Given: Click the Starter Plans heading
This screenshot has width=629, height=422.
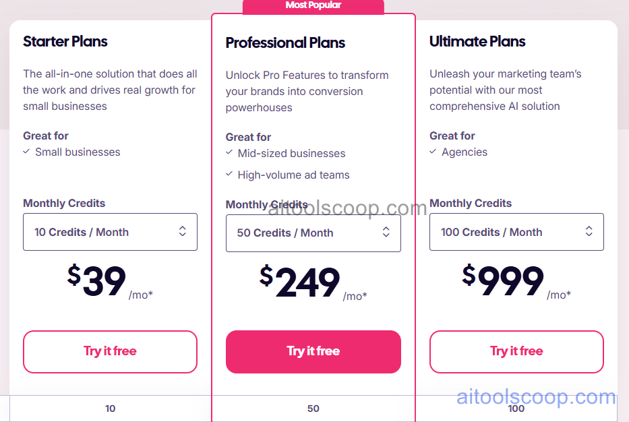Looking at the screenshot, I should click(65, 41).
